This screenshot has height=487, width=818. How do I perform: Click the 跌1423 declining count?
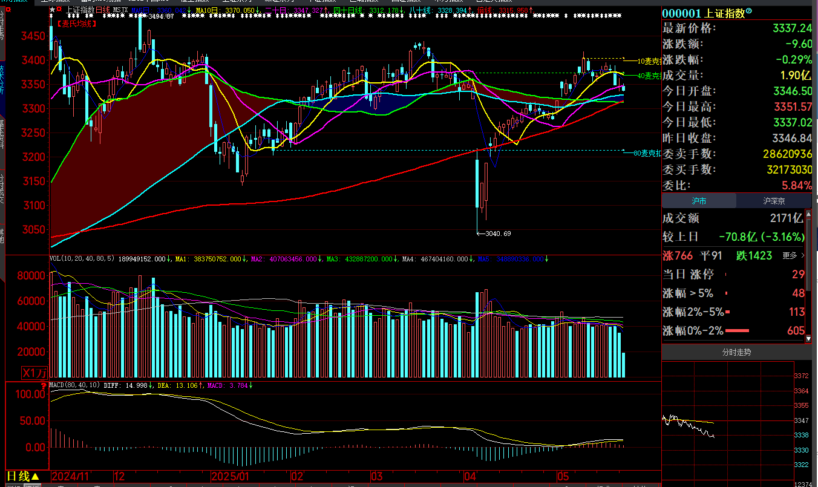coord(754,256)
